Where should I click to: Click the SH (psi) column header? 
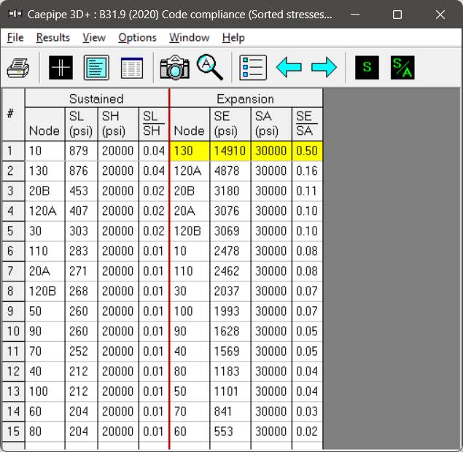click(x=118, y=124)
